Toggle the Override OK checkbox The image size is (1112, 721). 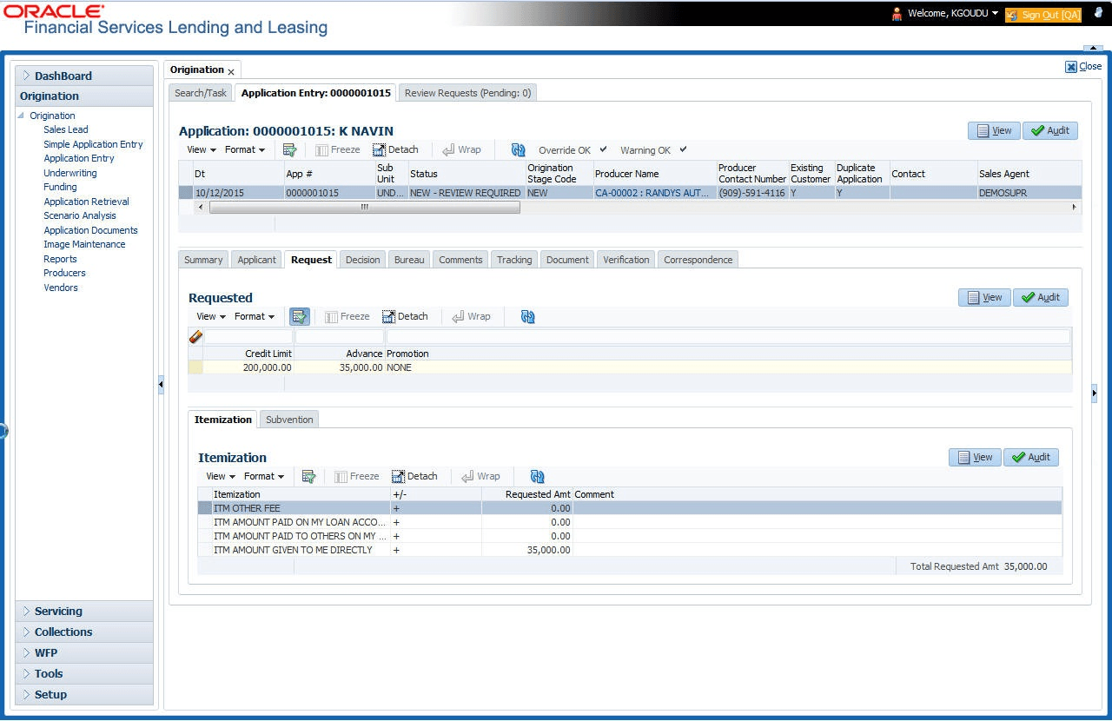604,149
